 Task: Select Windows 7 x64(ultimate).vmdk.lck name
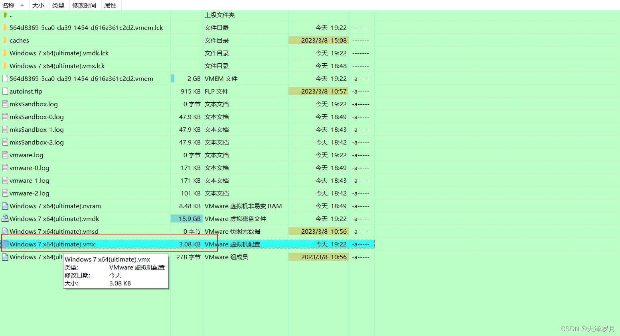coord(59,53)
